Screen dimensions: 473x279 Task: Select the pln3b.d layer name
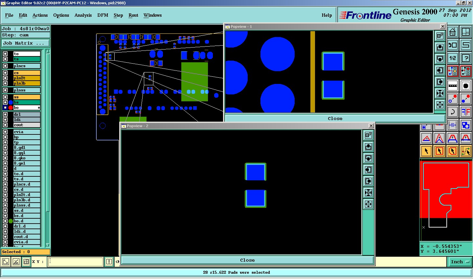coord(27,200)
